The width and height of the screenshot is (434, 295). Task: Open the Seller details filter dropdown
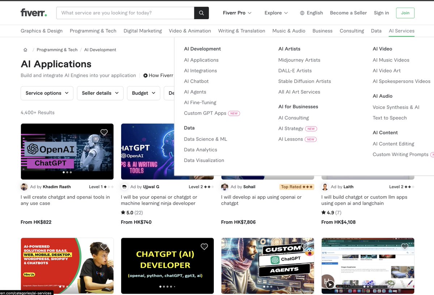tap(100, 93)
